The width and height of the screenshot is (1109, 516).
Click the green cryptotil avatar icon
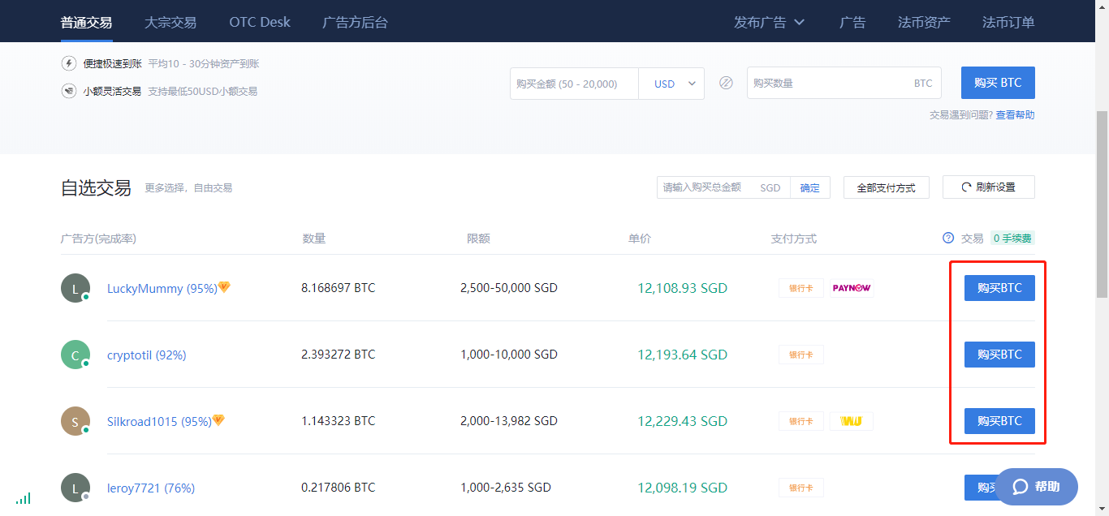[76, 355]
